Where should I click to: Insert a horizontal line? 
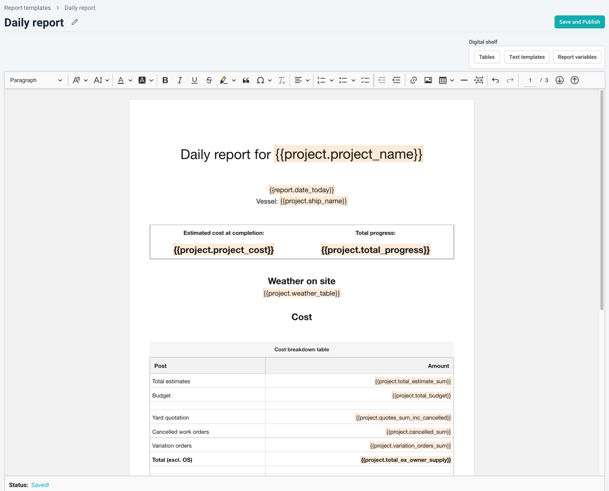click(x=464, y=80)
